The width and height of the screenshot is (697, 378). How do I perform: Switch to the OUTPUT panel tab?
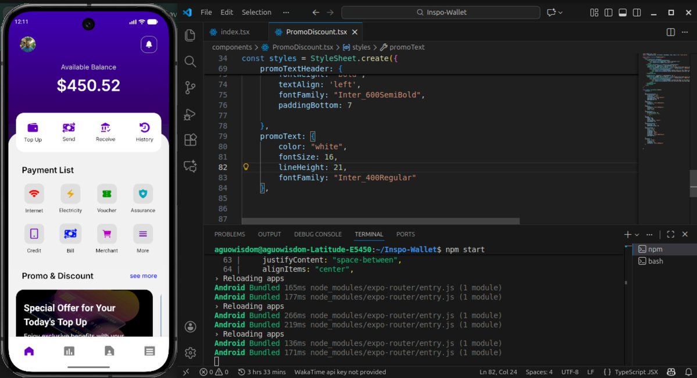point(269,234)
